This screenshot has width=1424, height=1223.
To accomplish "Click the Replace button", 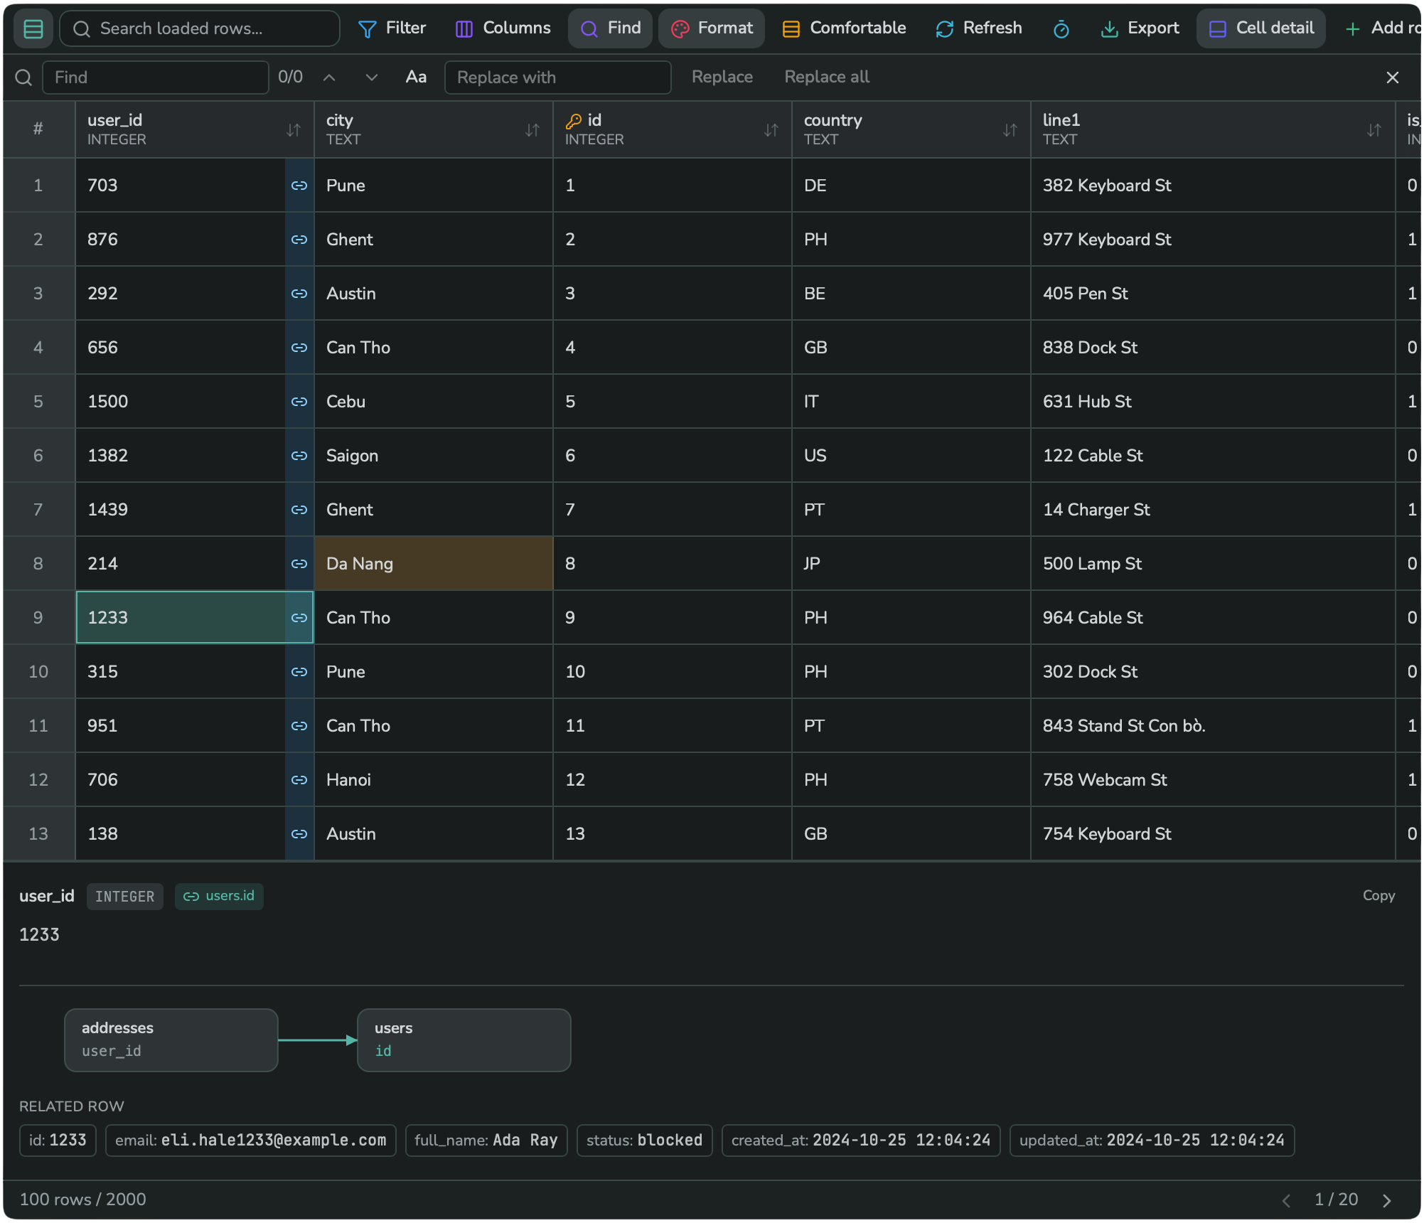I will pos(722,77).
